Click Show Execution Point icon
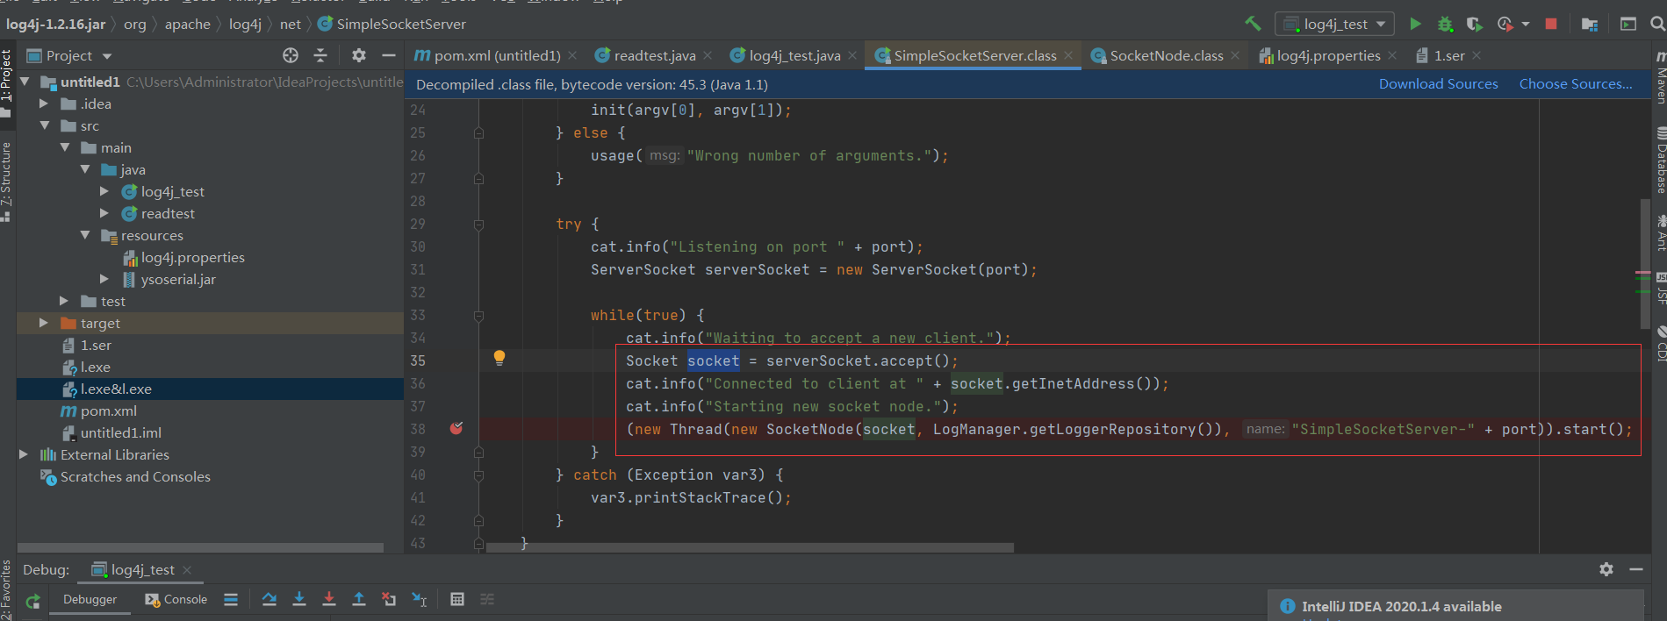 click(x=231, y=599)
